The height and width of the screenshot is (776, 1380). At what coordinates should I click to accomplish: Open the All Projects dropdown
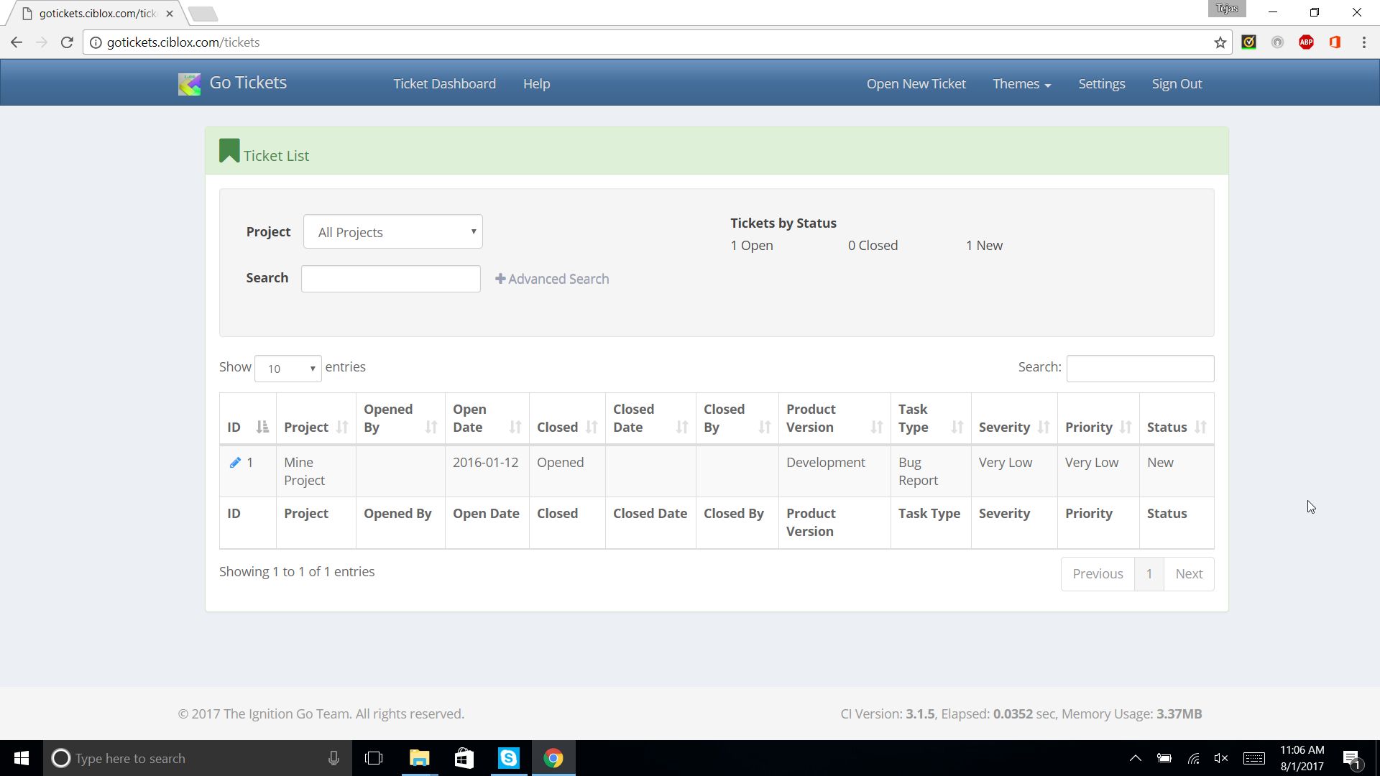(x=392, y=232)
